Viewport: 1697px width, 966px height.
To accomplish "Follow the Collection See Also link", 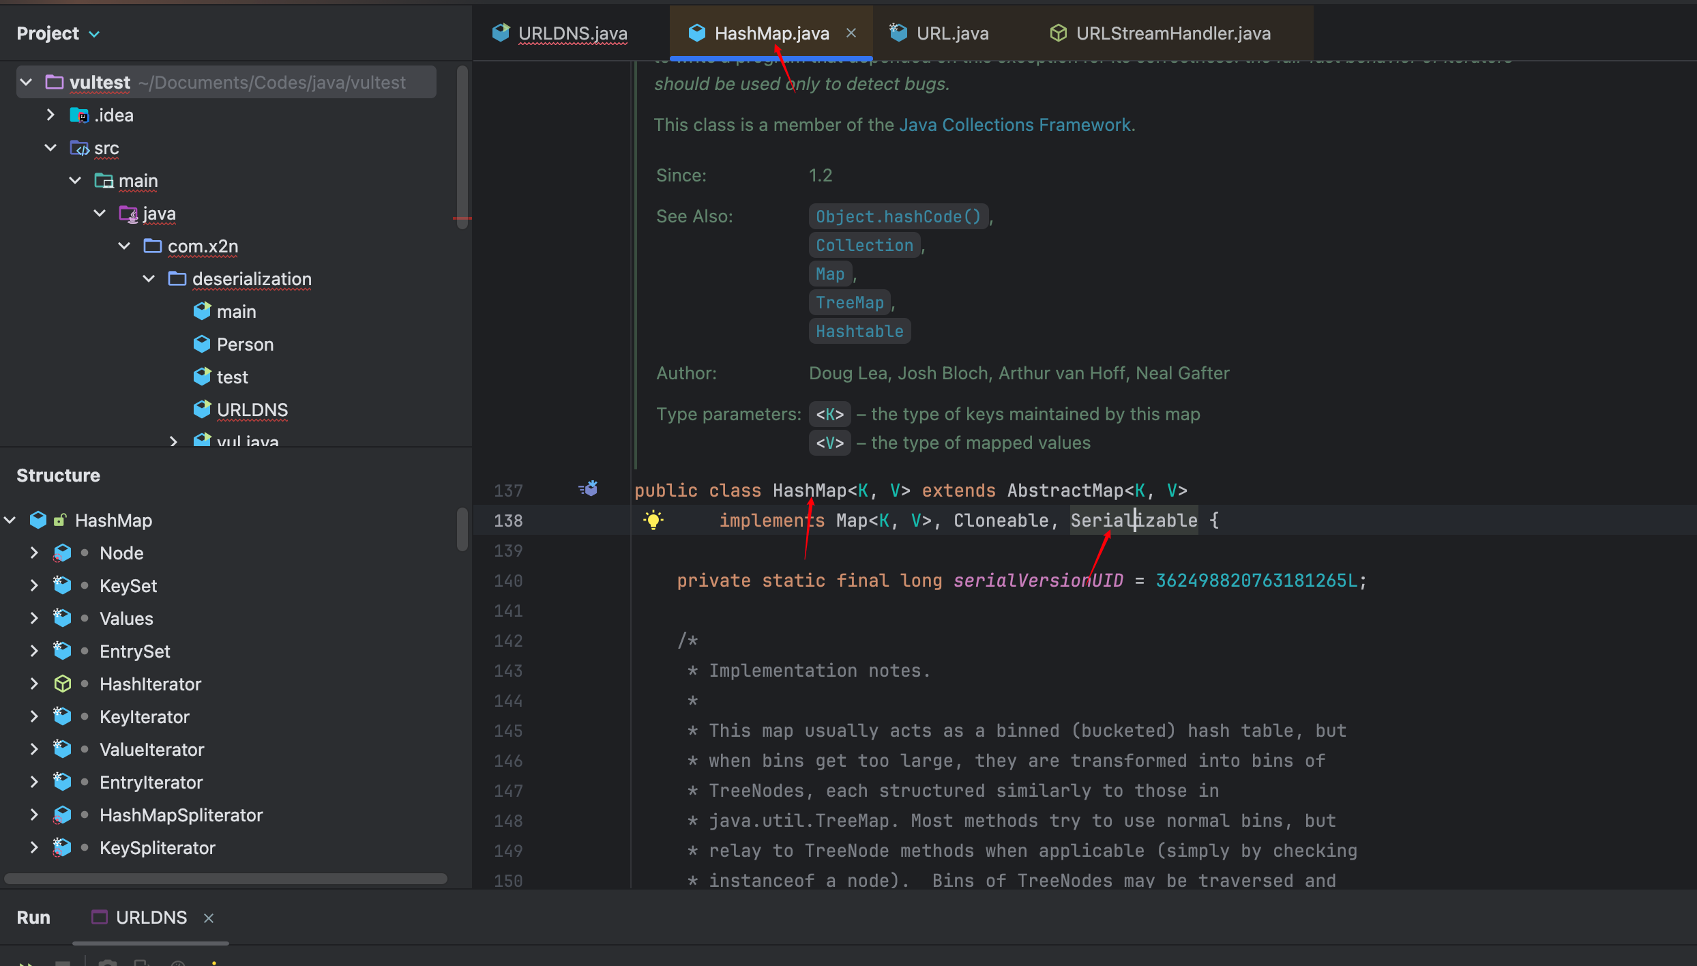I will (864, 245).
